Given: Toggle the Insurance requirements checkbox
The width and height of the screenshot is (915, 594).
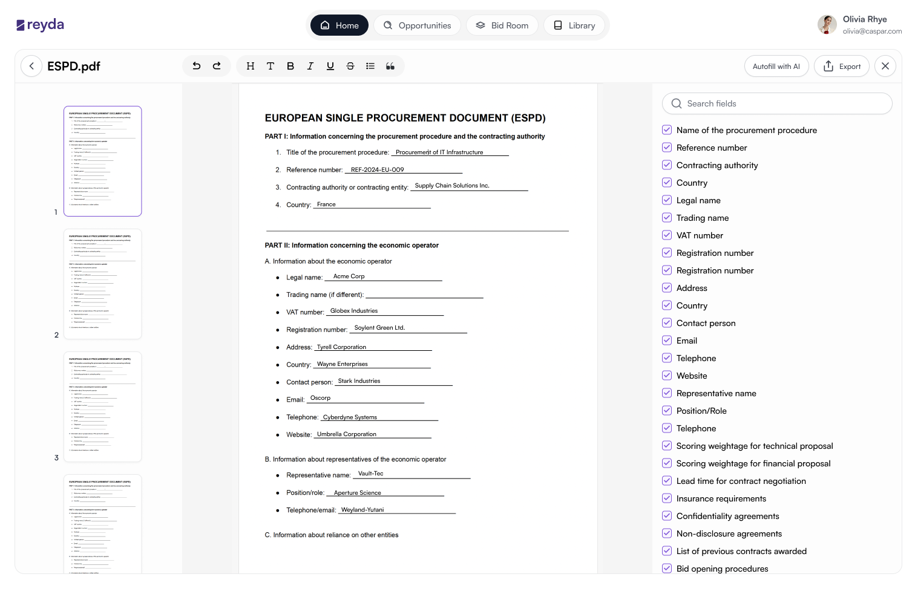Looking at the screenshot, I should (x=667, y=498).
